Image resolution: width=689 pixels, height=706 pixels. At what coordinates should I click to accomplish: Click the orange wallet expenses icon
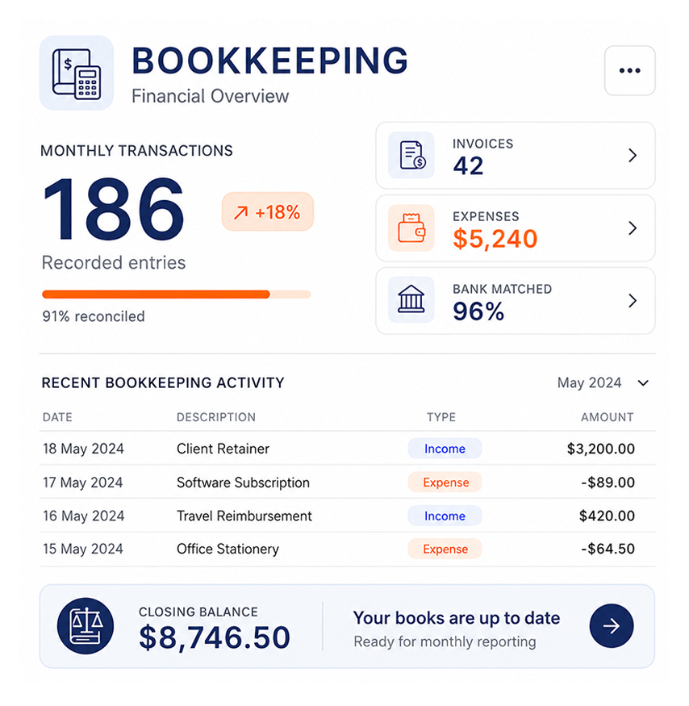[x=411, y=228]
